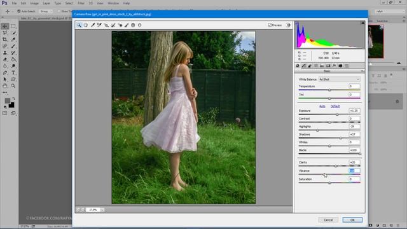Click the Vibrance value input field
Screen dimensions: 407x229
click(x=355, y=170)
